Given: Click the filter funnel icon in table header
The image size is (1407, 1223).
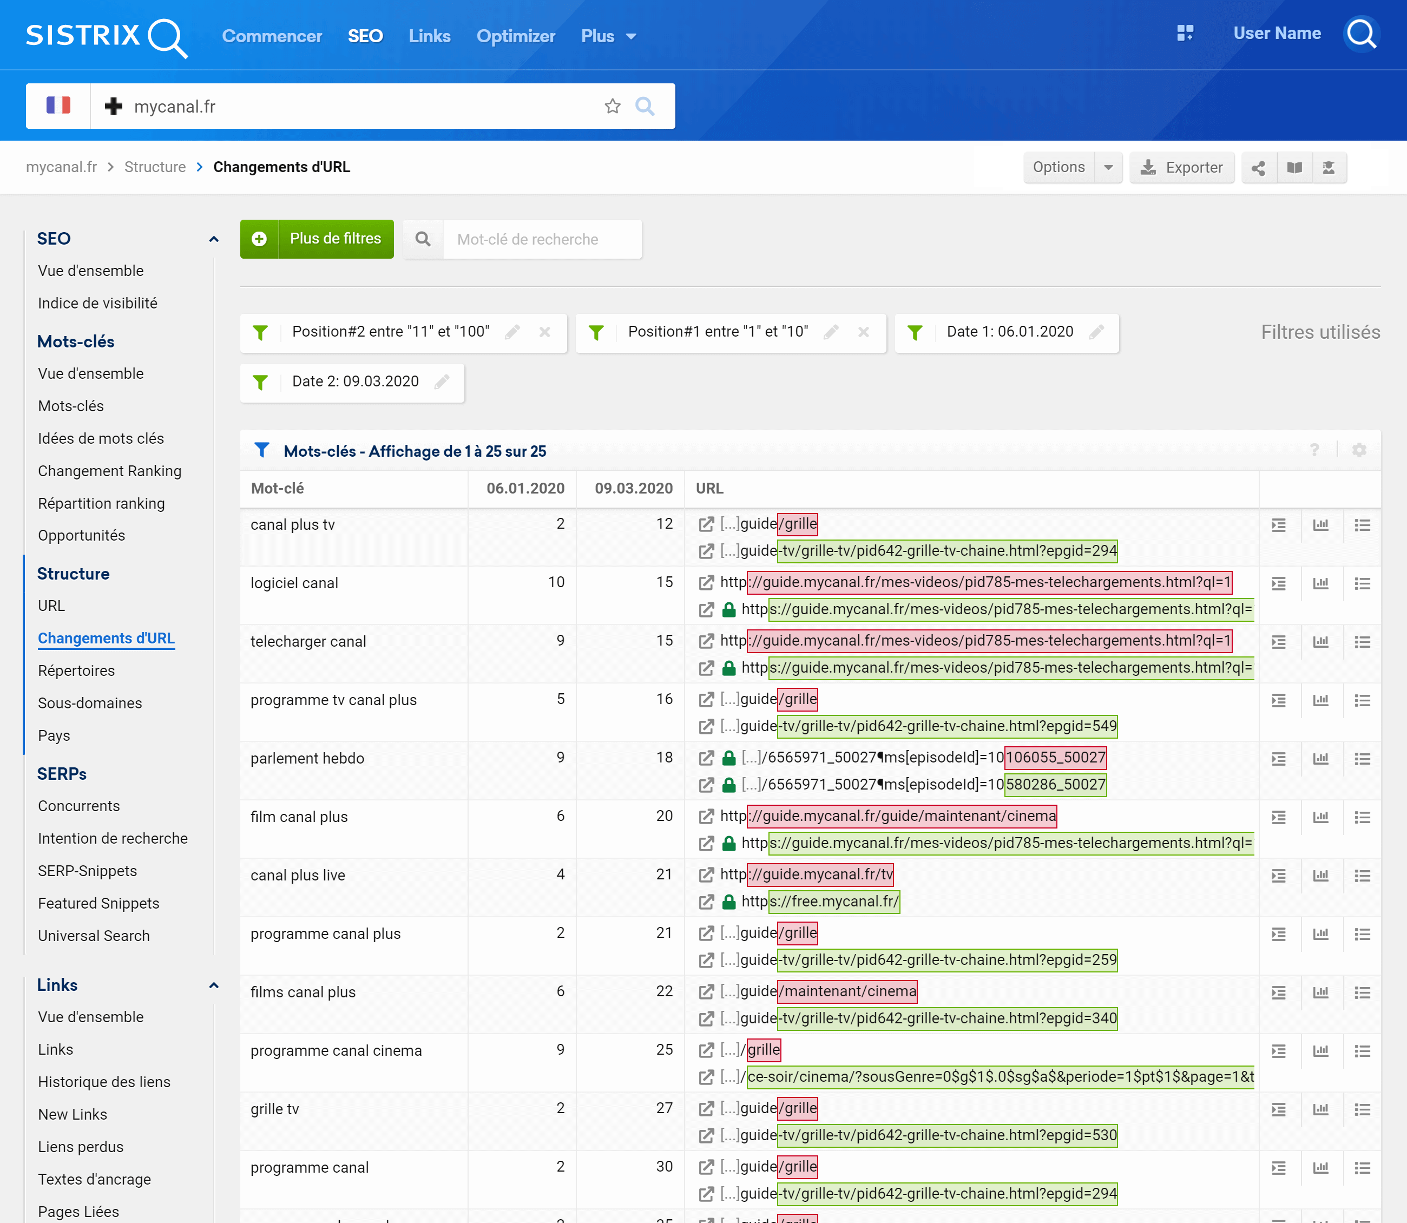Looking at the screenshot, I should click(x=261, y=450).
